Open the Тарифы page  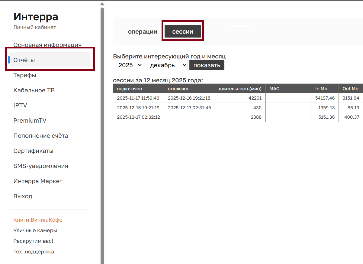coord(25,75)
